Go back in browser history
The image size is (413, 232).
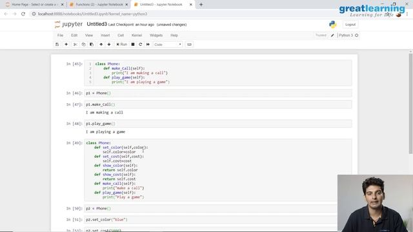click(x=6, y=14)
